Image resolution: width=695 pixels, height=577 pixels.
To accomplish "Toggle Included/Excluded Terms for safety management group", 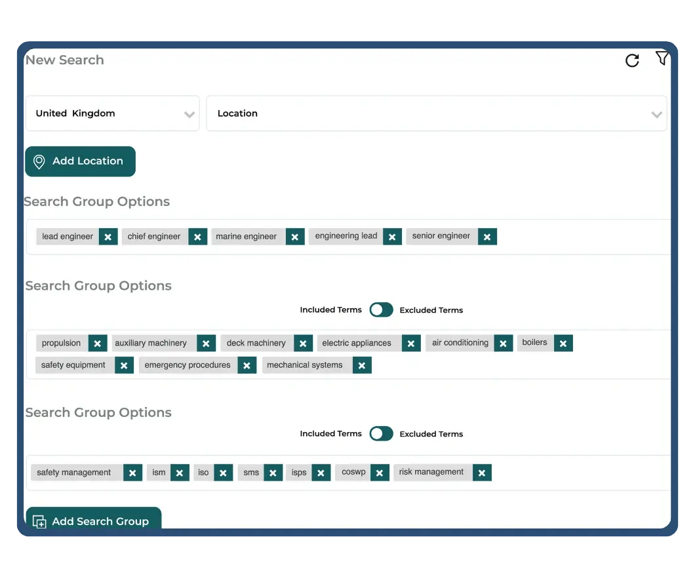I will click(381, 433).
